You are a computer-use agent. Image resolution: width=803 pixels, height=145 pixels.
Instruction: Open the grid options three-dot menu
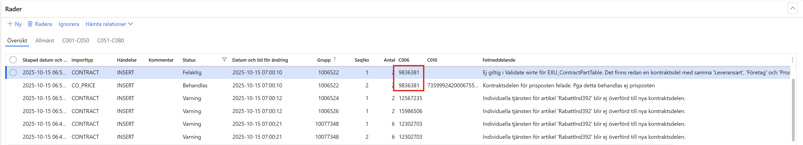792,60
